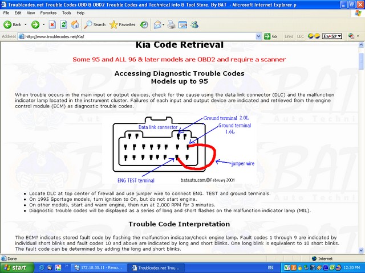Click the Links toolbar label
Viewport: 365px width, 273px height.
pyautogui.click(x=289, y=36)
